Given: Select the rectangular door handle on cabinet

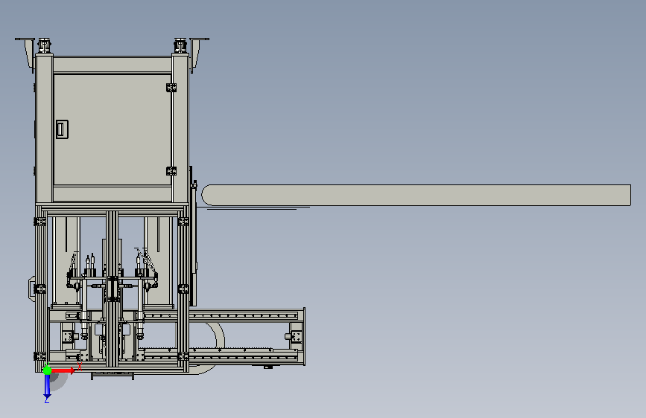Looking at the screenshot, I should click(x=62, y=129).
